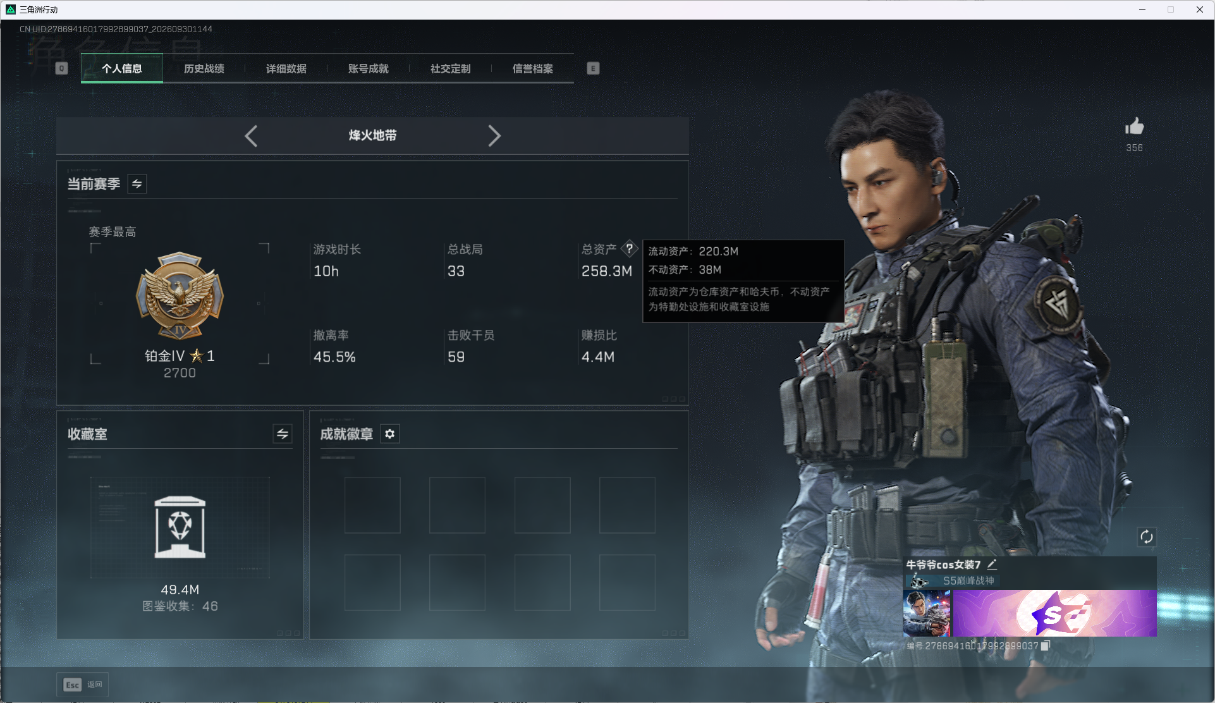The height and width of the screenshot is (703, 1215).
Task: Click the edit nickname pencil icon
Action: point(992,565)
